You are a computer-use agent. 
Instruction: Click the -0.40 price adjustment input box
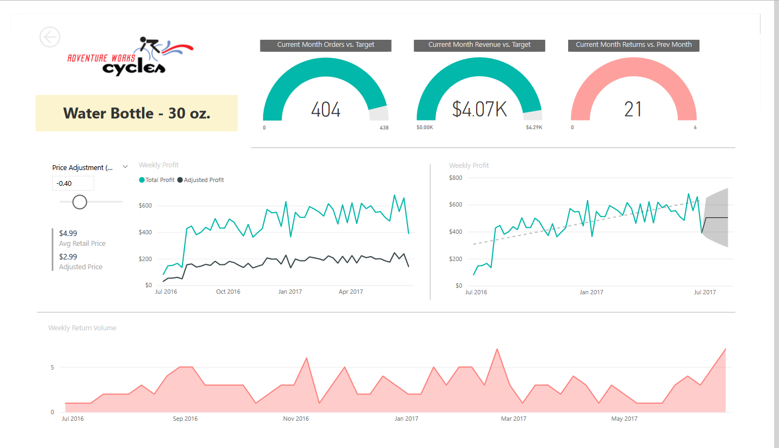pyautogui.click(x=73, y=183)
